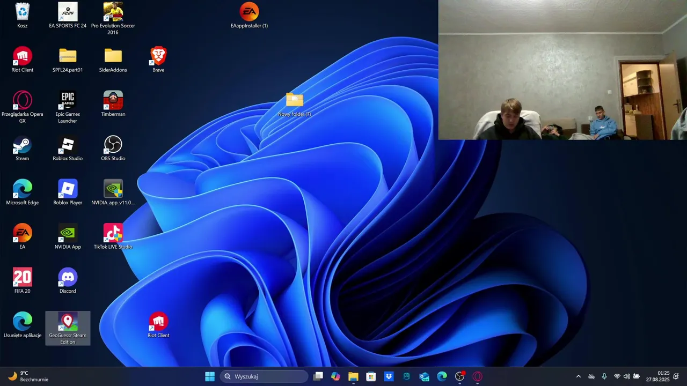Open the clock showing 01:25 27.08.2025
Screen dimensions: 687x386
point(657,376)
